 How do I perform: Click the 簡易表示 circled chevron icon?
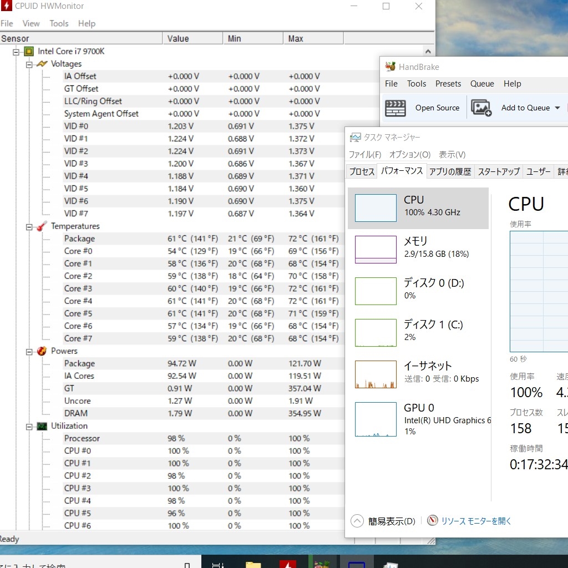point(357,521)
